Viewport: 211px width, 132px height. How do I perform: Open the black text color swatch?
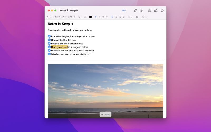click(x=90, y=17)
